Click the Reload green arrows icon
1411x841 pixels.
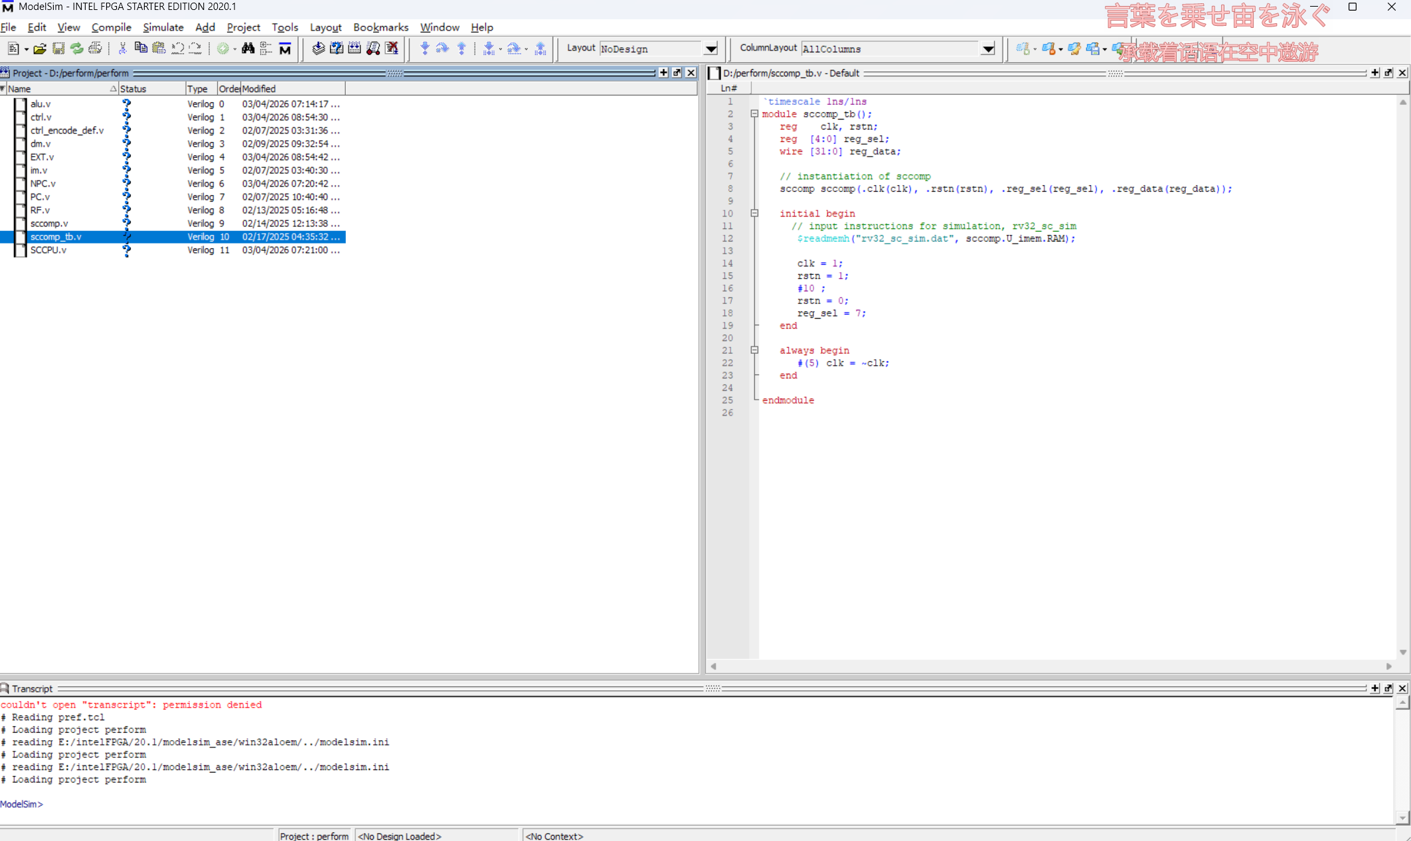pos(77,48)
